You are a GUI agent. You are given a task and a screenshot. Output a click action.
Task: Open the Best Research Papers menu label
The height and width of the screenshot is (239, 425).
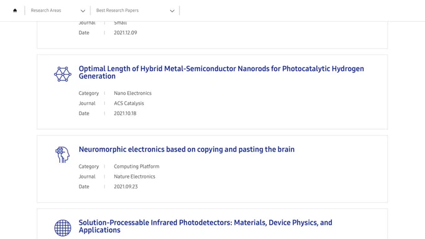click(x=117, y=10)
